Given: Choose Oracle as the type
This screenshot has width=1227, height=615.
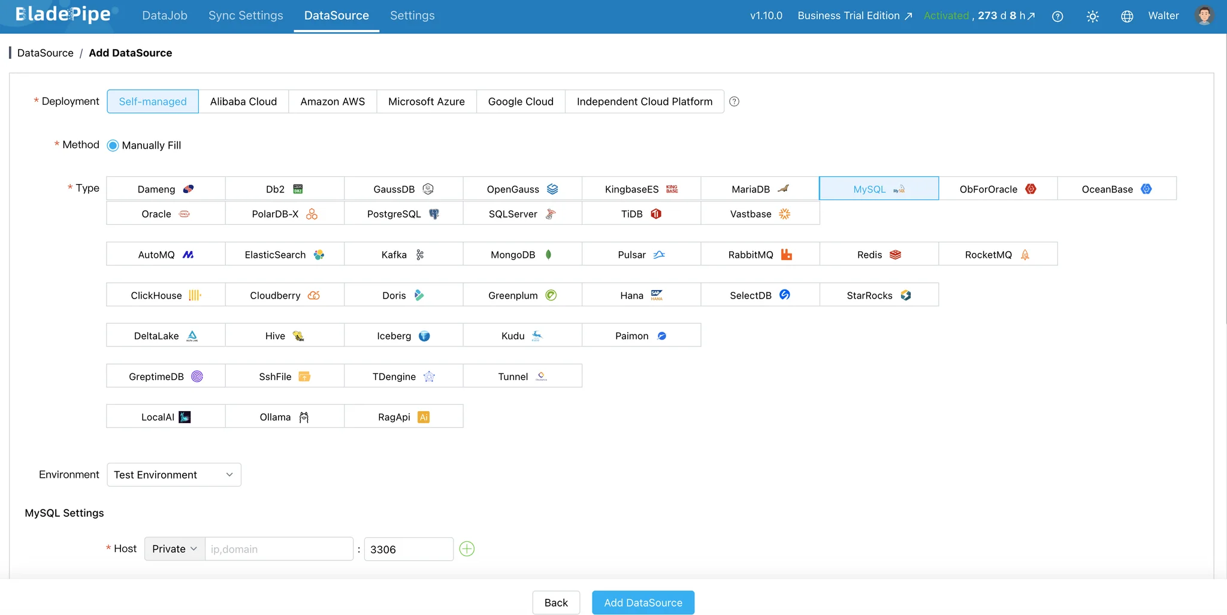Looking at the screenshot, I should tap(166, 214).
